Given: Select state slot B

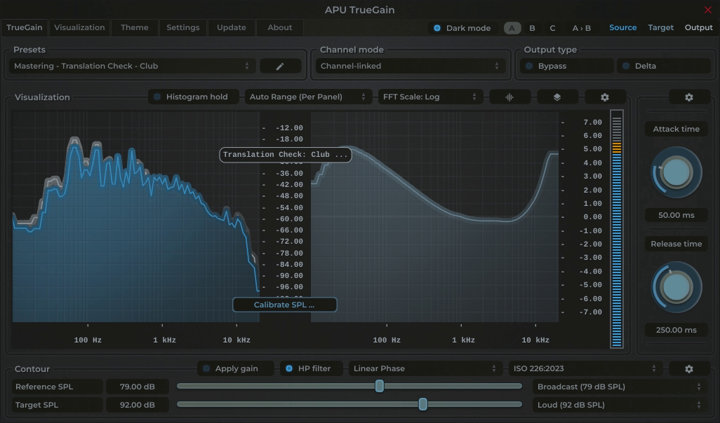Looking at the screenshot, I should [x=532, y=28].
